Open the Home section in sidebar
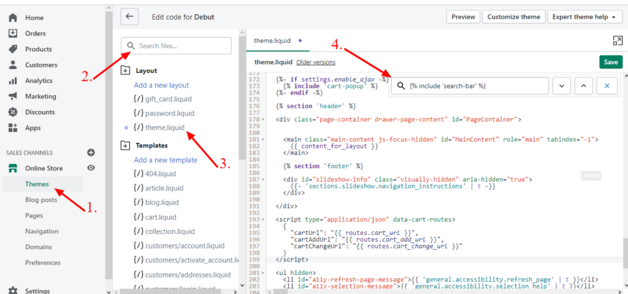The width and height of the screenshot is (628, 294). tap(34, 18)
